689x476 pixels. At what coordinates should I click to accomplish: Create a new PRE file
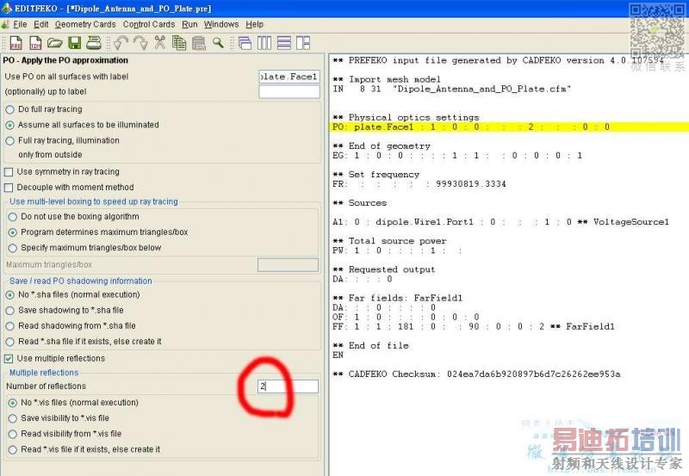16,43
